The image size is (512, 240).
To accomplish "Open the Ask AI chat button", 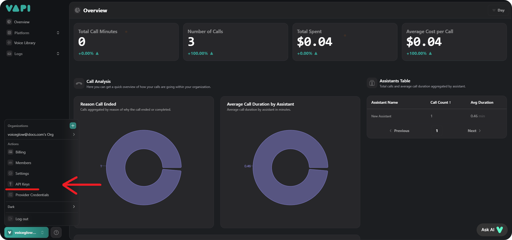I will (x=492, y=230).
